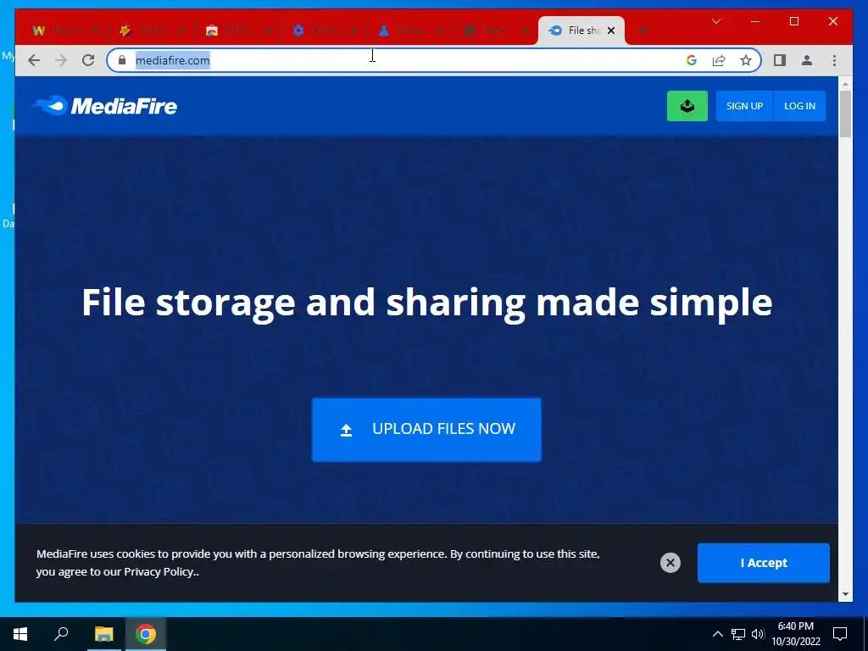
Task: Click the green upload icon button
Action: [687, 106]
